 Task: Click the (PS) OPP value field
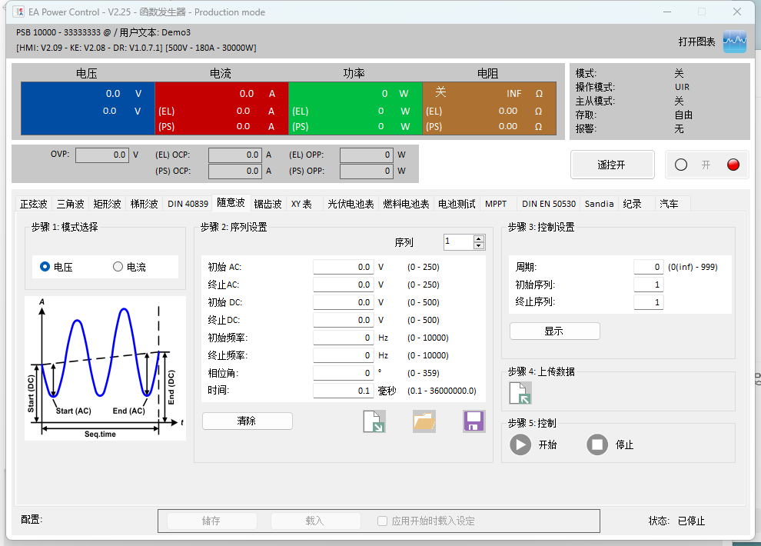(x=367, y=171)
